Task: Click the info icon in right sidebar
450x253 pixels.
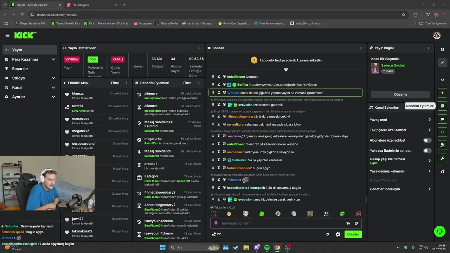Action: click(443, 50)
